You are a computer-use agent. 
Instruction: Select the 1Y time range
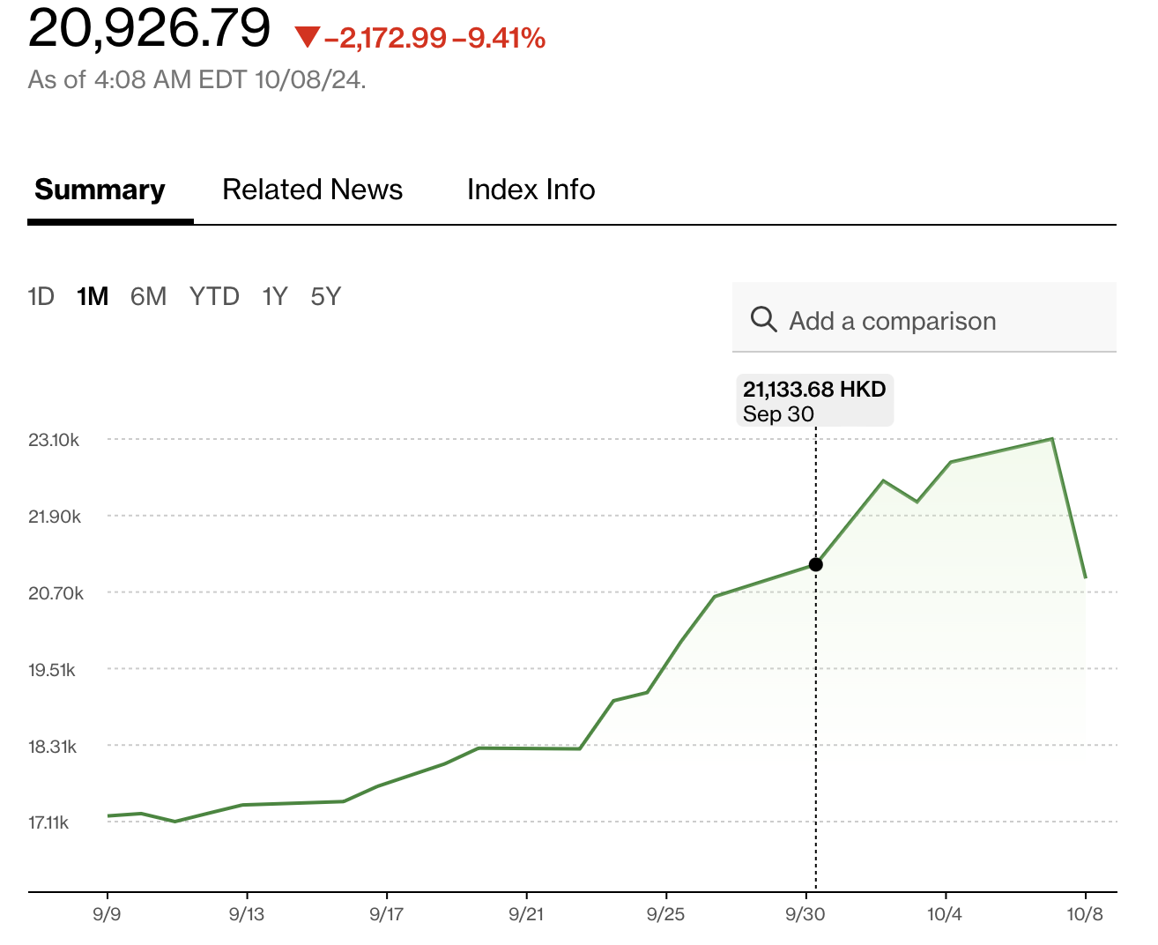pyautogui.click(x=275, y=297)
